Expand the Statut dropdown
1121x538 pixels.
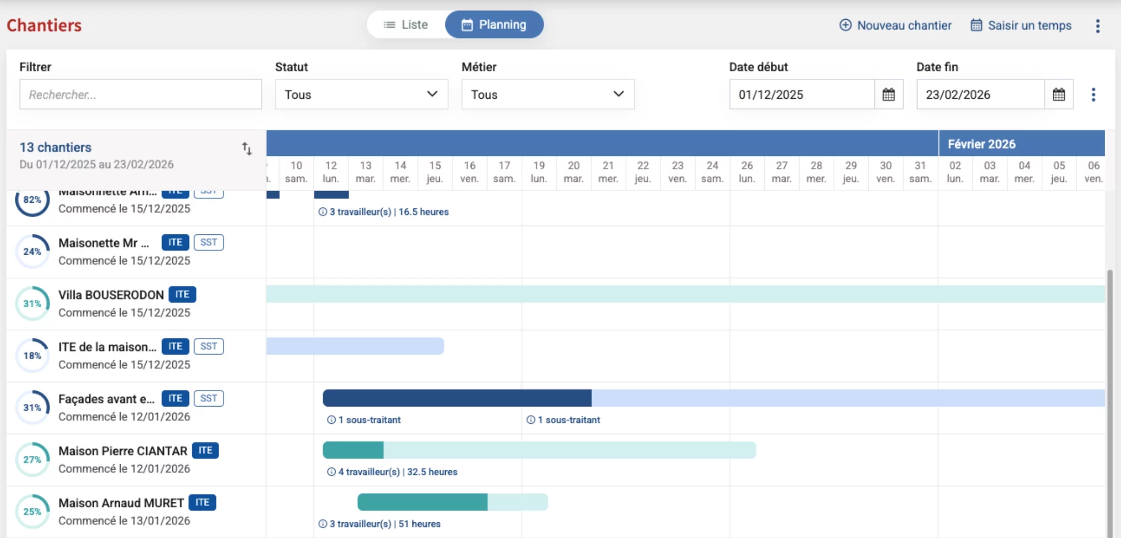361,94
